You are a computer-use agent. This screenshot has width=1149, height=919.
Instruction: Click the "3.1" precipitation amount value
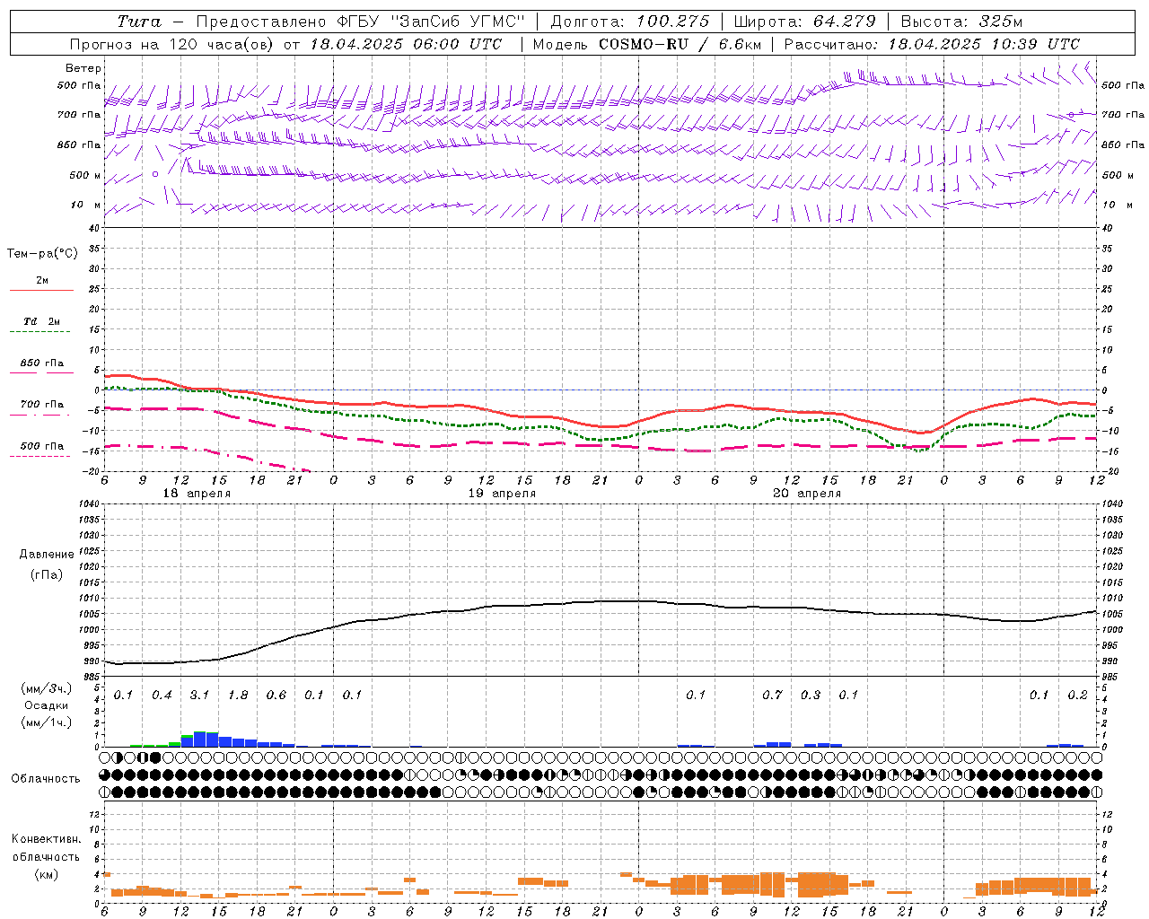coord(199,695)
